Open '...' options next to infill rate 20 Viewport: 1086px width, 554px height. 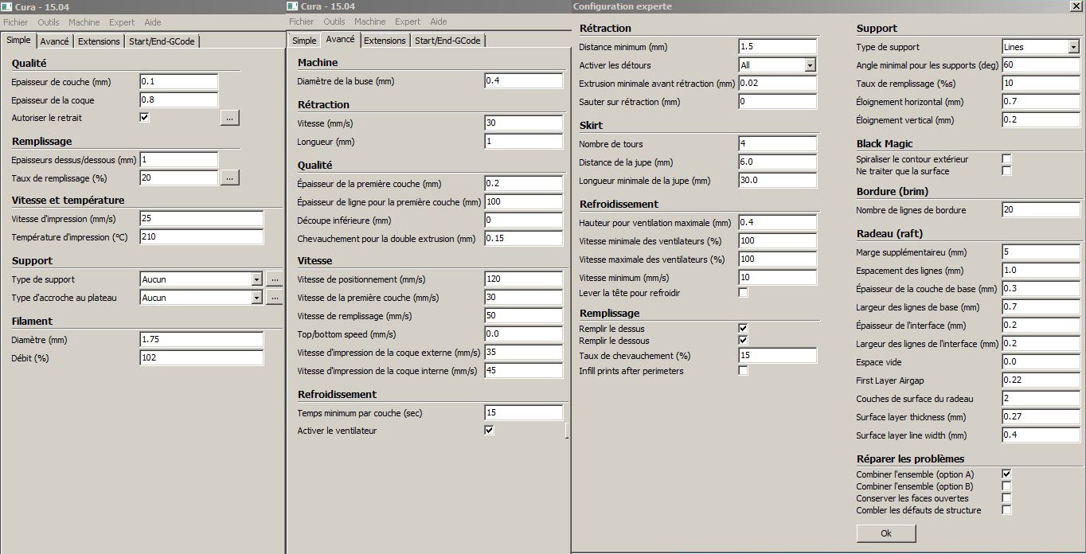(x=229, y=178)
